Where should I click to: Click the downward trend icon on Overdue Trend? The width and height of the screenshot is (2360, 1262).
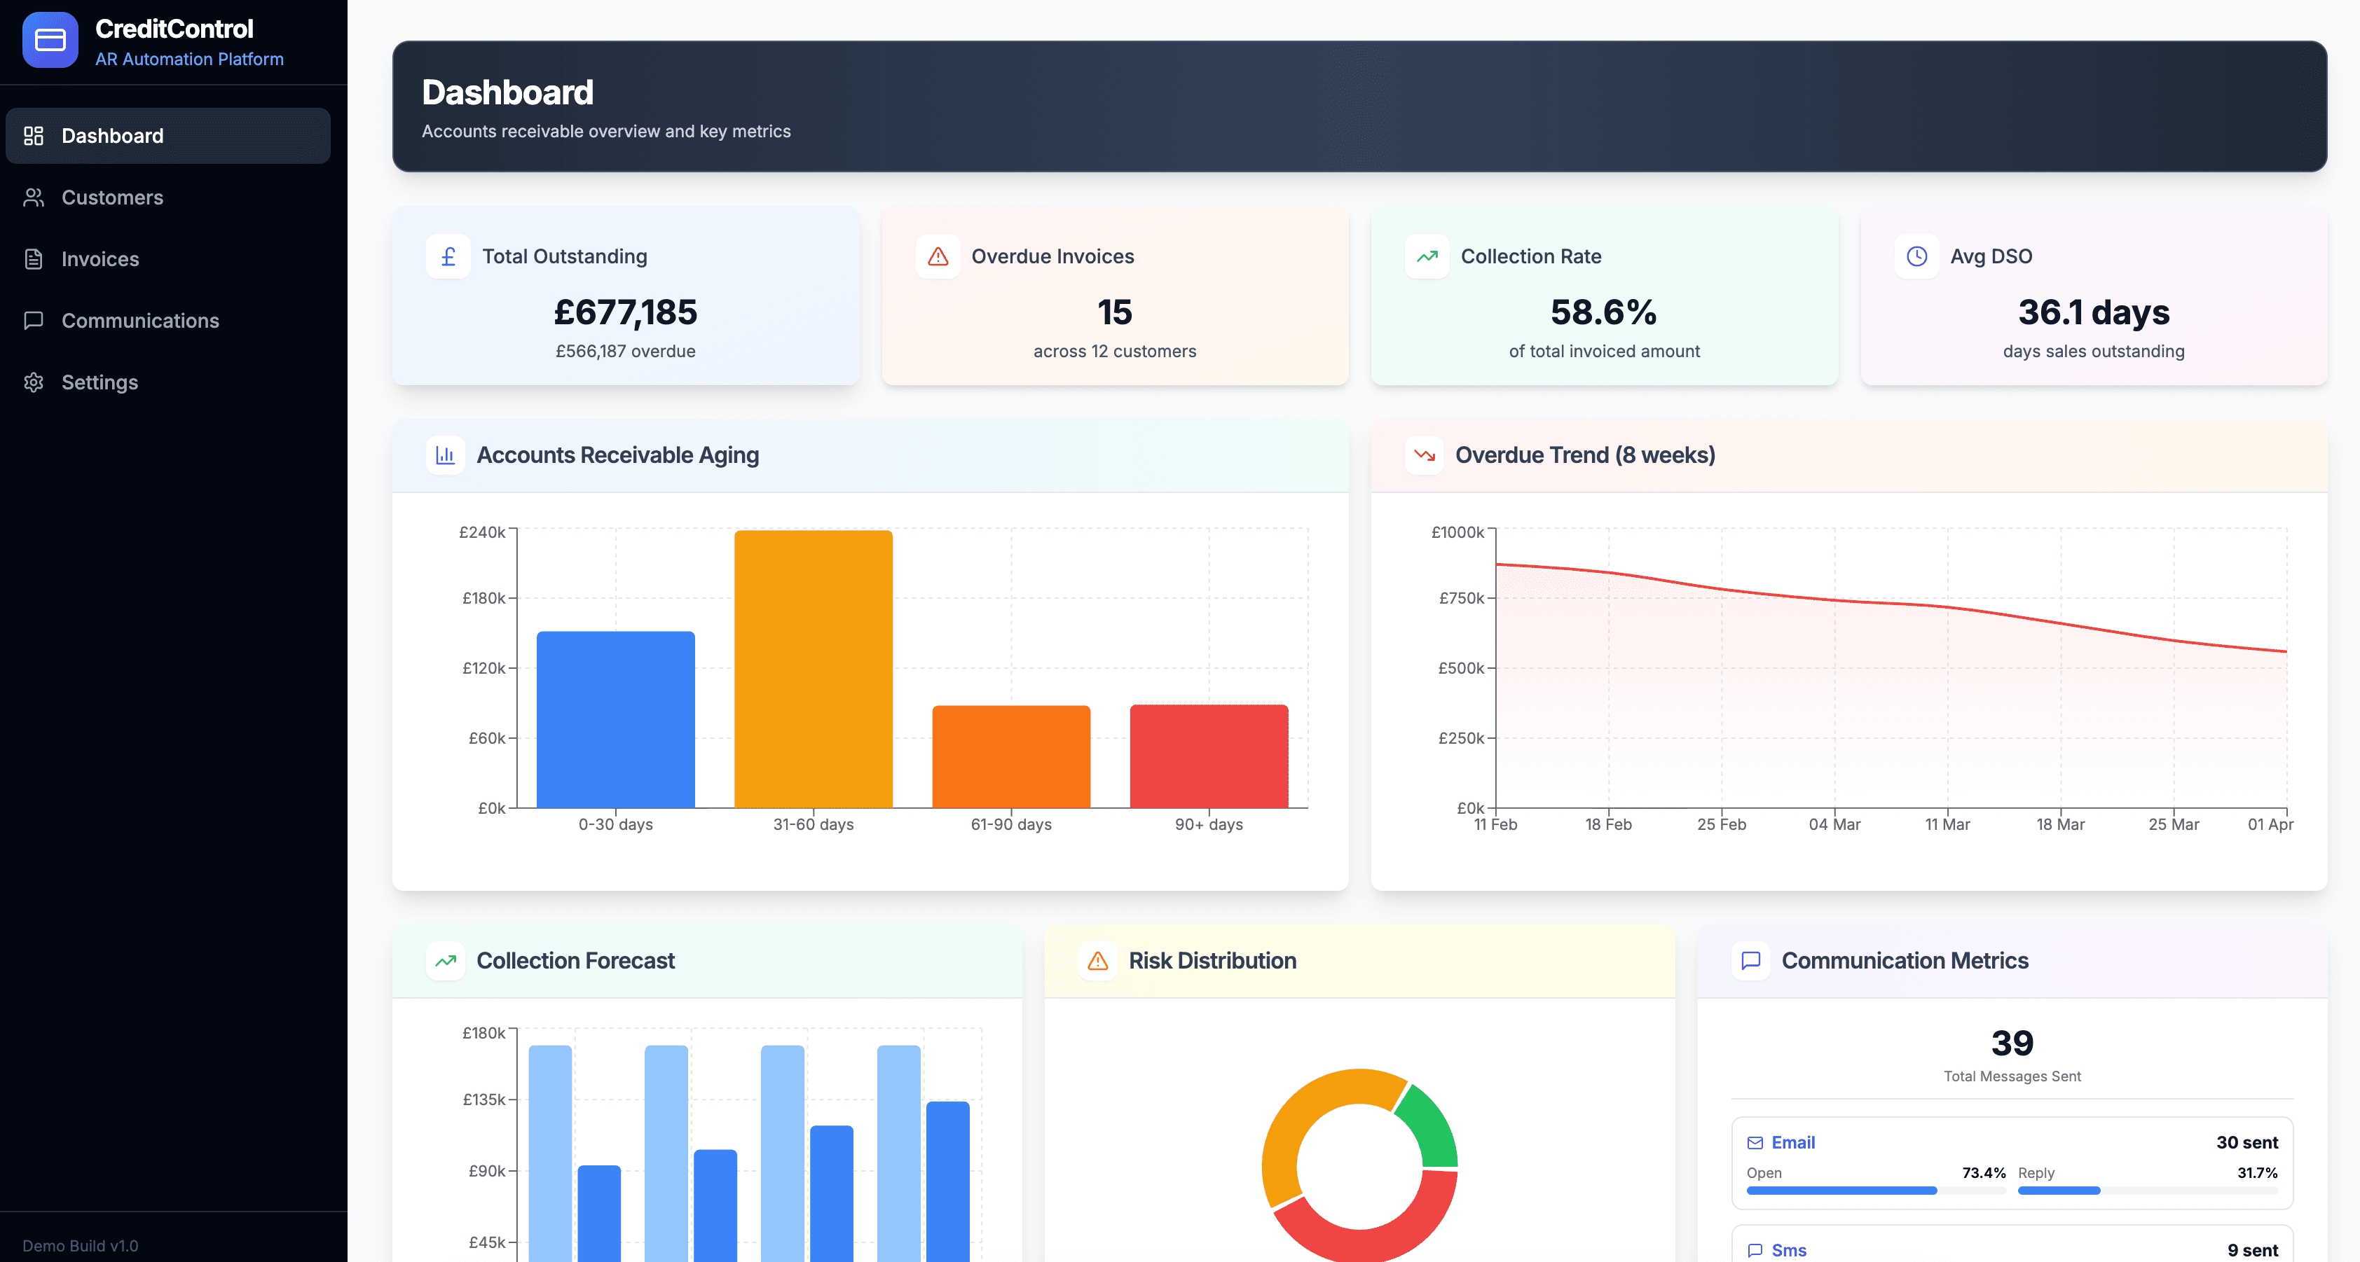(x=1425, y=455)
